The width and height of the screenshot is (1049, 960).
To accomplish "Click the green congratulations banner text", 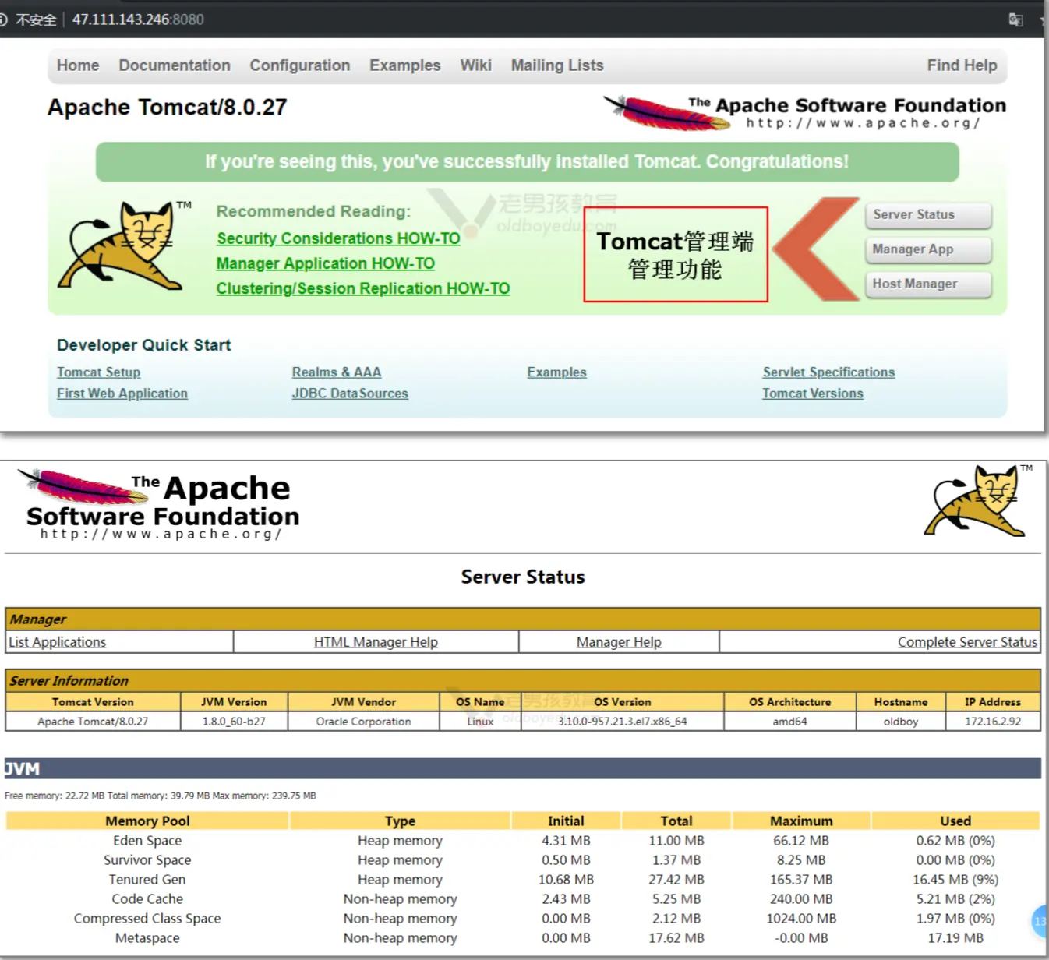I will (x=527, y=162).
